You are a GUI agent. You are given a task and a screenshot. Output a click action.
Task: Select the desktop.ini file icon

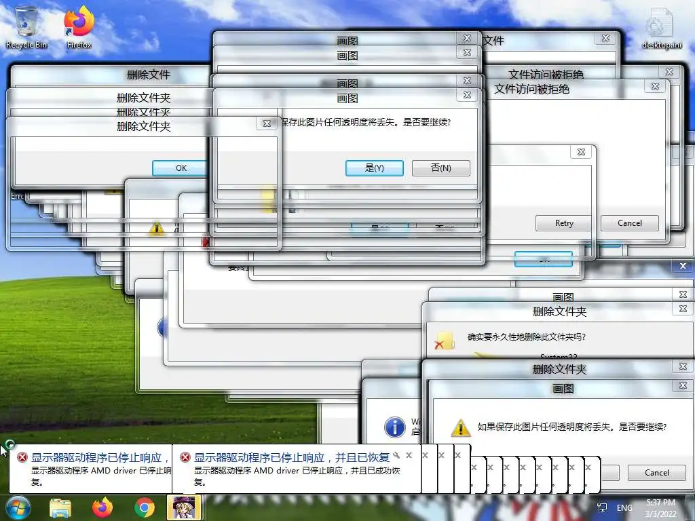point(661,28)
